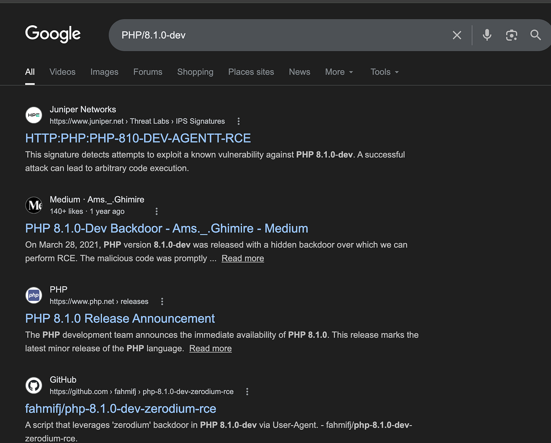Switch to the Shopping tab

pyautogui.click(x=195, y=72)
